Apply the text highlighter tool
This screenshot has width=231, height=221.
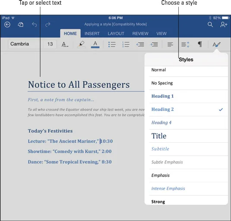pos(82,44)
